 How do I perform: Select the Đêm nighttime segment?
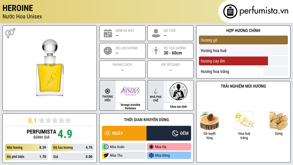click(169, 133)
